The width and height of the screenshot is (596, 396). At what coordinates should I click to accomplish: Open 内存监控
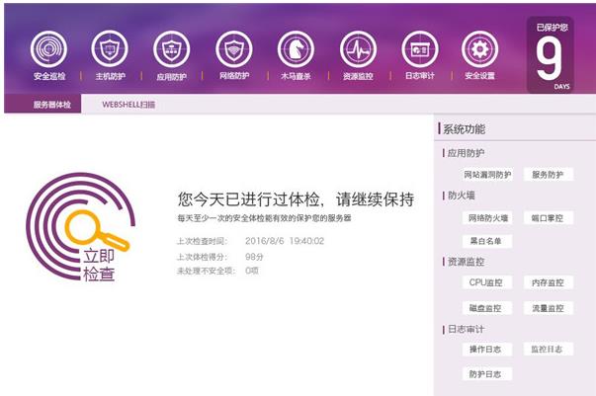[548, 282]
